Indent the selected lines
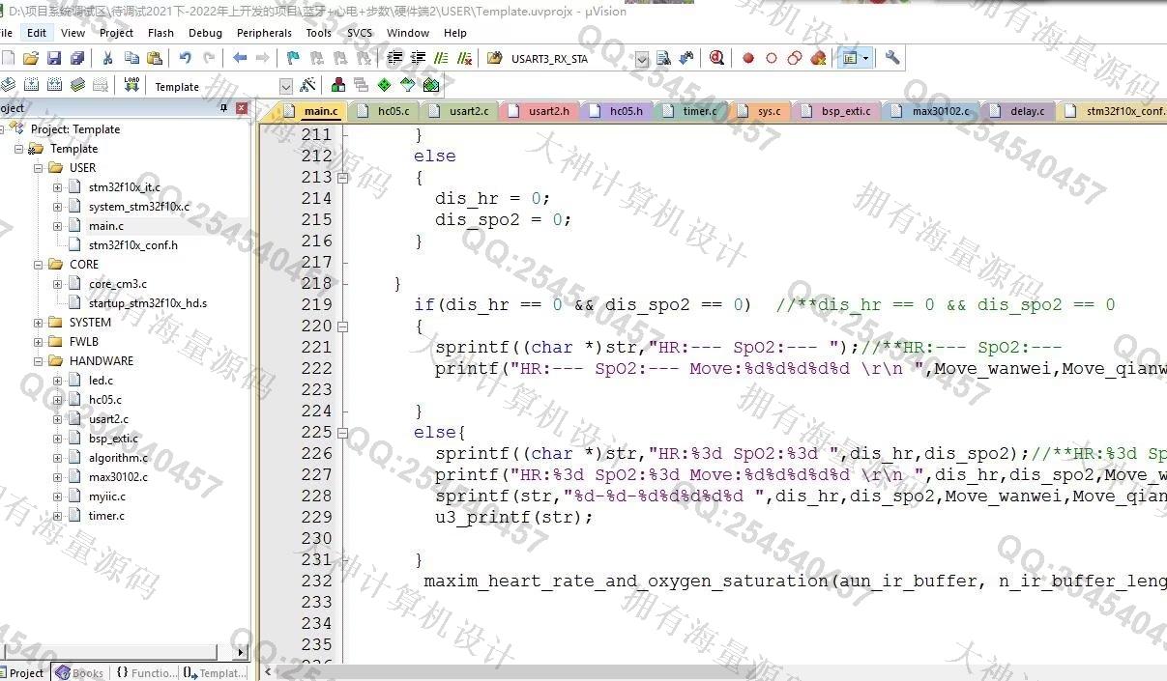The width and height of the screenshot is (1167, 681). pyautogui.click(x=394, y=58)
